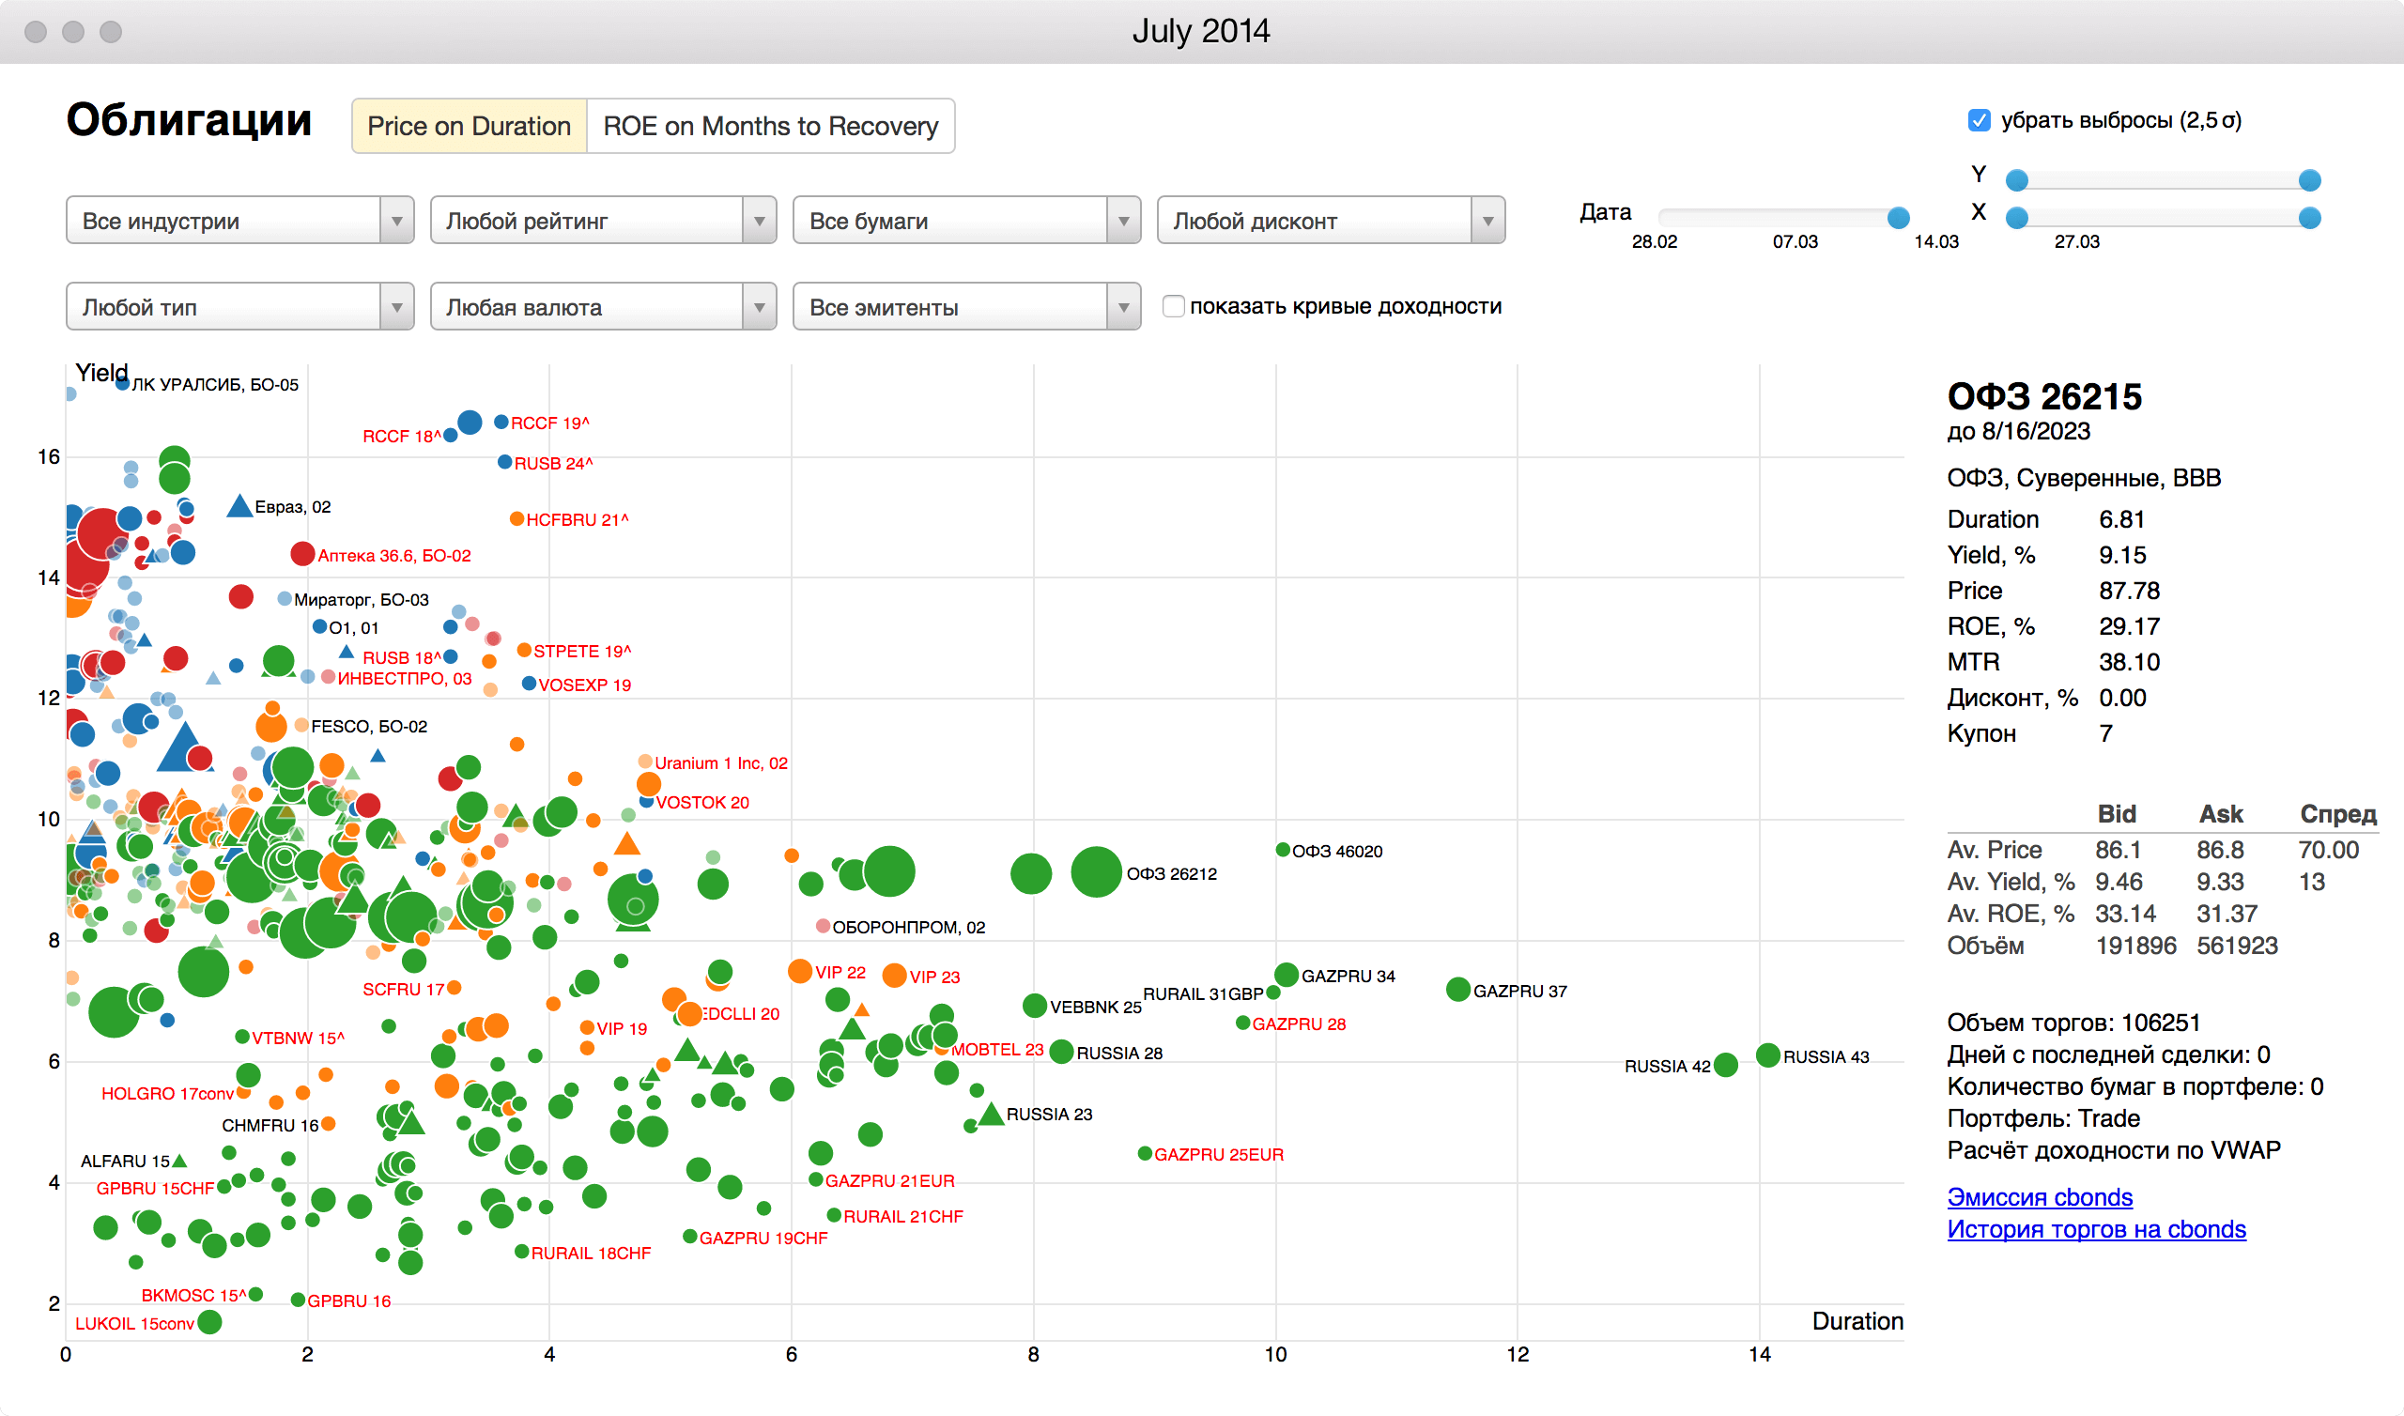Select the LUKOIL 15conv green bubble
This screenshot has height=1416, width=2404.
click(x=209, y=1322)
